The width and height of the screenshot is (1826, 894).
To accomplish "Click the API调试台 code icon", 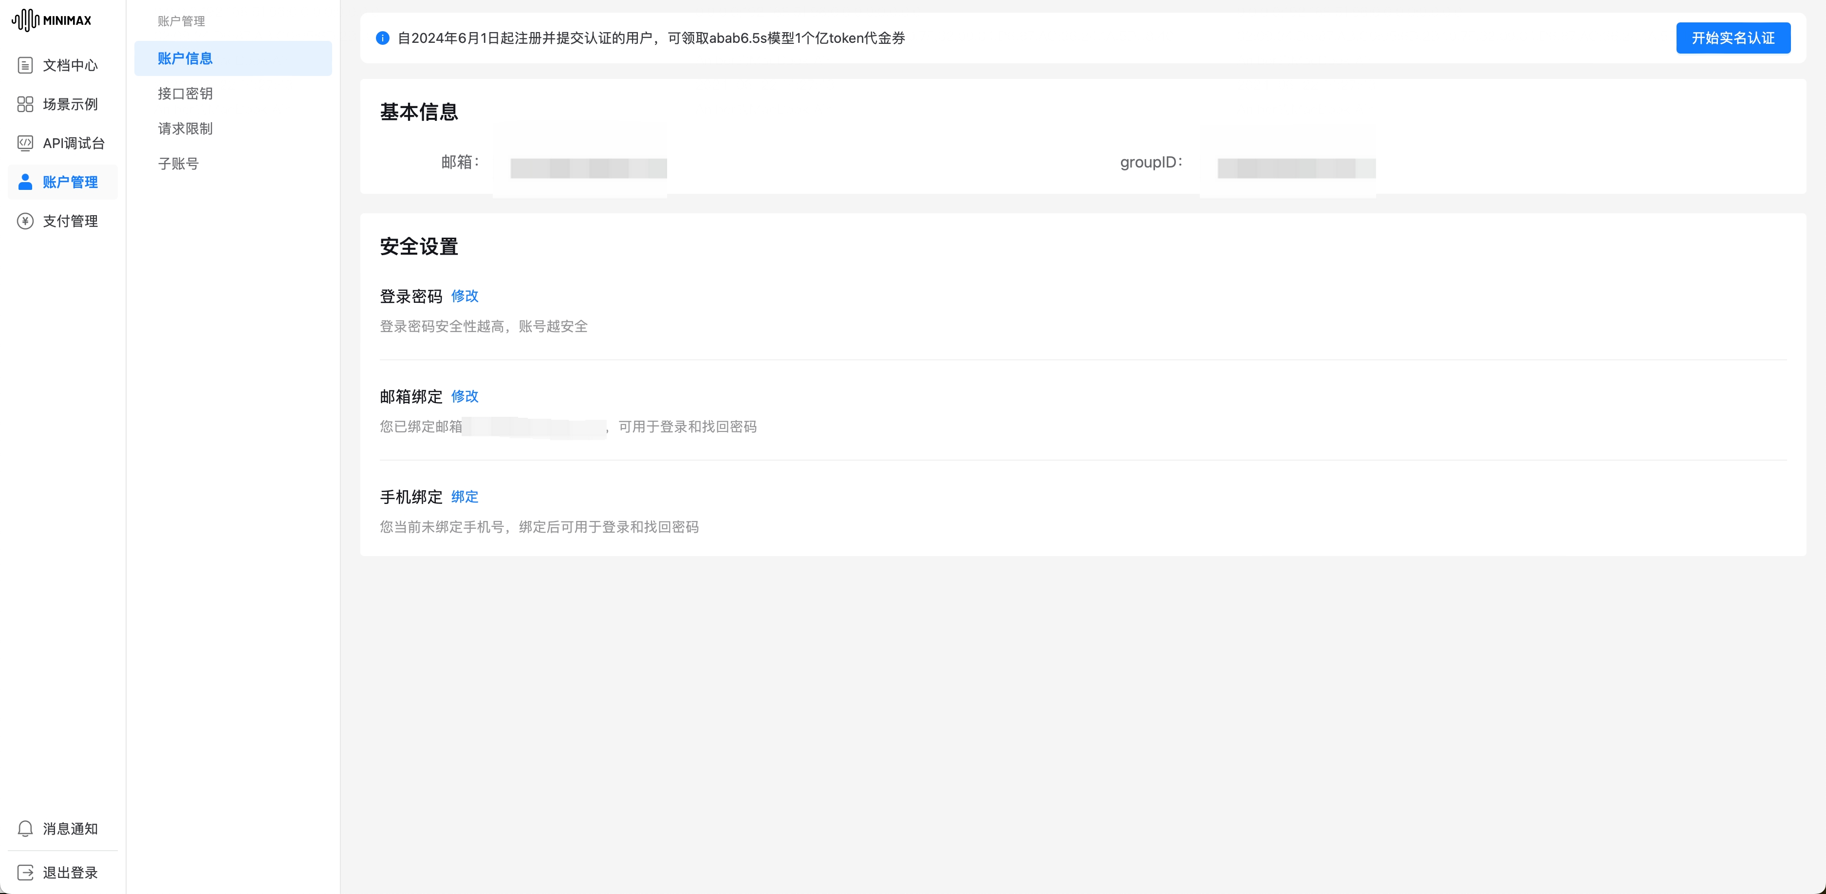I will tap(25, 143).
